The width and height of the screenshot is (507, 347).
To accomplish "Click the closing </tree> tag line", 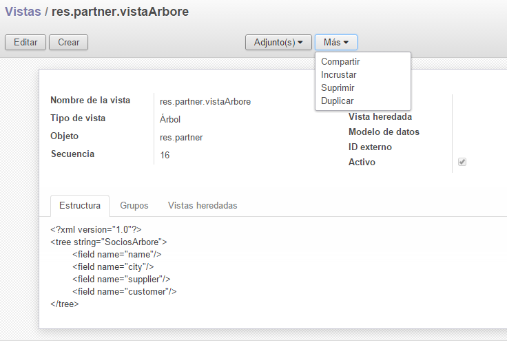I will coord(65,304).
